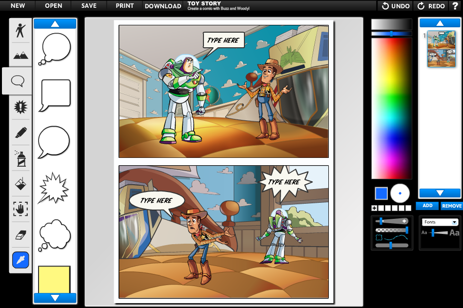Select the Characters tool
This screenshot has width=463, height=308.
20,30
